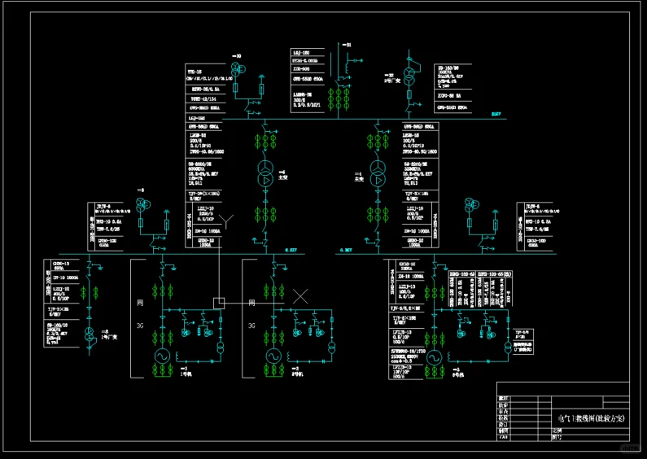647x459 pixels.
Task: Click the =30 designation label
Action: [x=237, y=56]
